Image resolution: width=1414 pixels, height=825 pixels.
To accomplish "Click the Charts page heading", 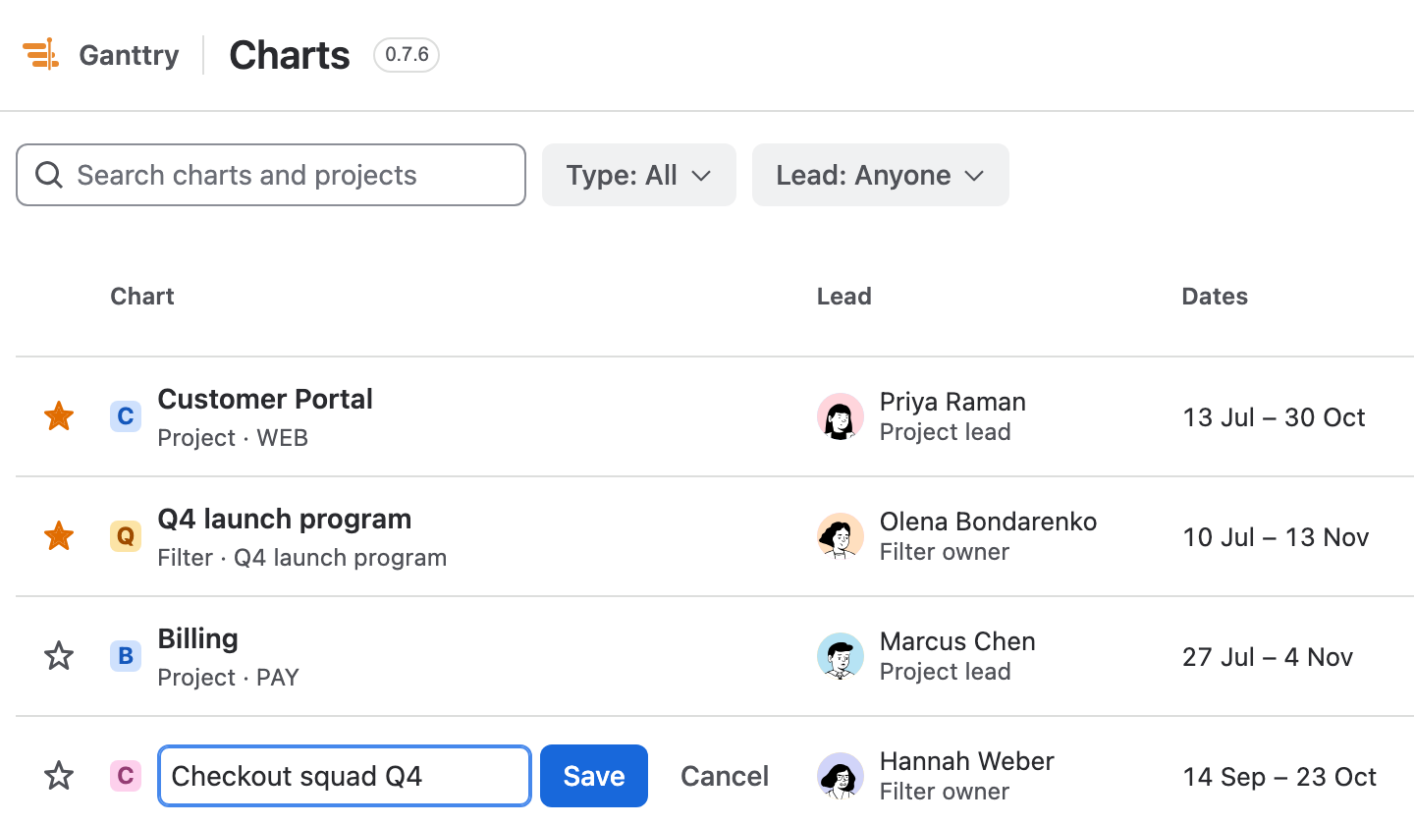I will tap(290, 55).
